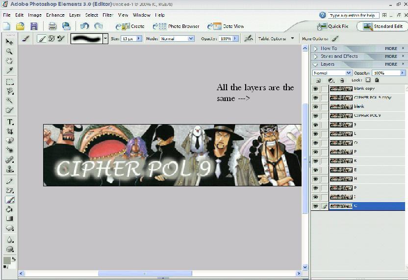Hide the 'CIPHER POL 9 copy' layer
Viewport: 408px width, 280px height.
pos(315,98)
